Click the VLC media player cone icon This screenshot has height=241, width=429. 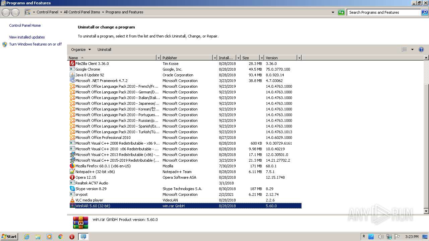click(x=72, y=200)
